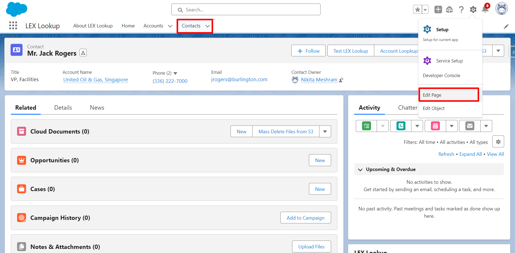The height and width of the screenshot is (253, 515).
Task: Click the Account Loopkup button
Action: [x=396, y=51]
